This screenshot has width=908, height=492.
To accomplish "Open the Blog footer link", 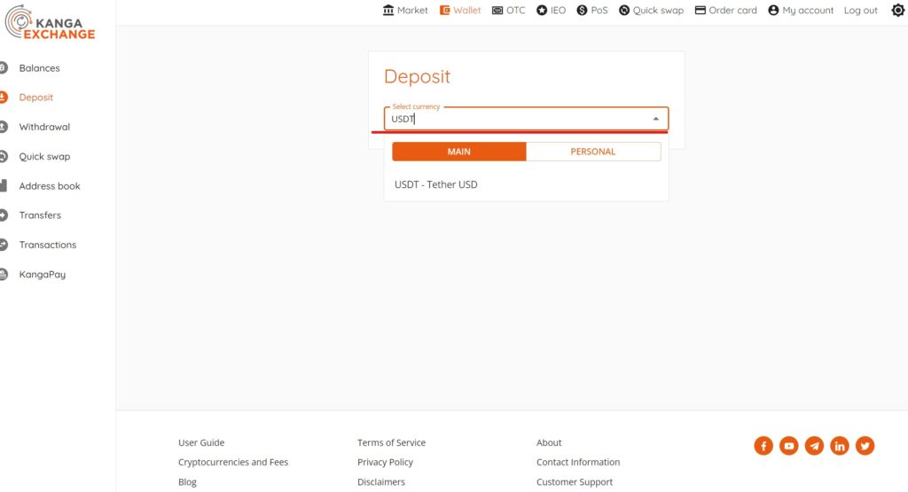I will click(x=188, y=481).
